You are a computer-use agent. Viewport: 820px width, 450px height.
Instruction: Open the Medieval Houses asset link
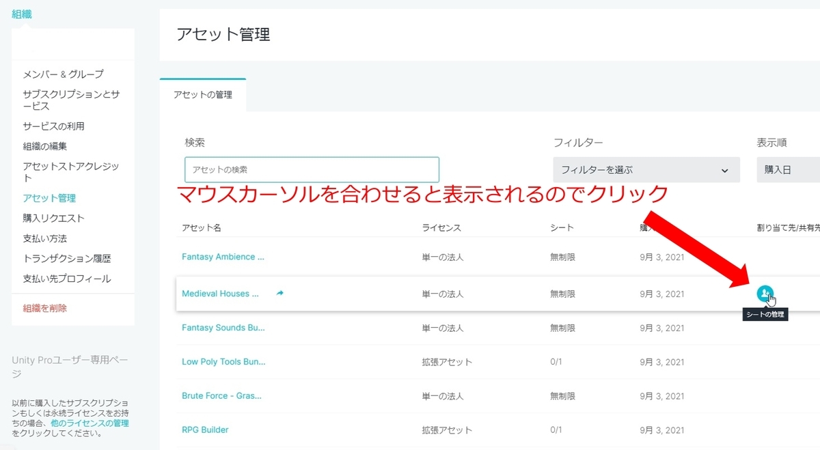pos(220,294)
